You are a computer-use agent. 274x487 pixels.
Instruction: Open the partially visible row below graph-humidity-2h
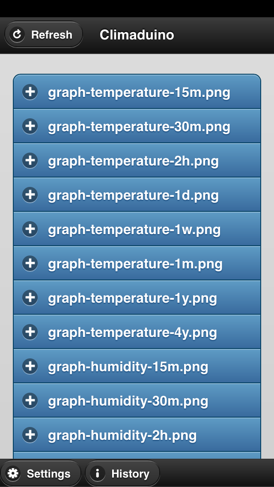point(137,455)
